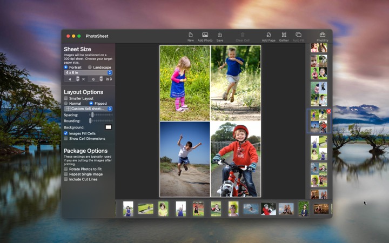Click the Layout Options heading
The height and width of the screenshot is (243, 389).
click(x=83, y=92)
